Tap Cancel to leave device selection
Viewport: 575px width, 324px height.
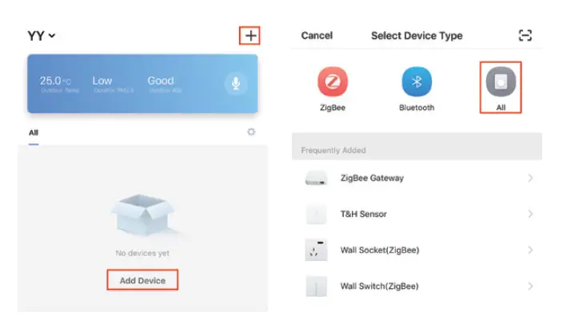pyautogui.click(x=317, y=36)
